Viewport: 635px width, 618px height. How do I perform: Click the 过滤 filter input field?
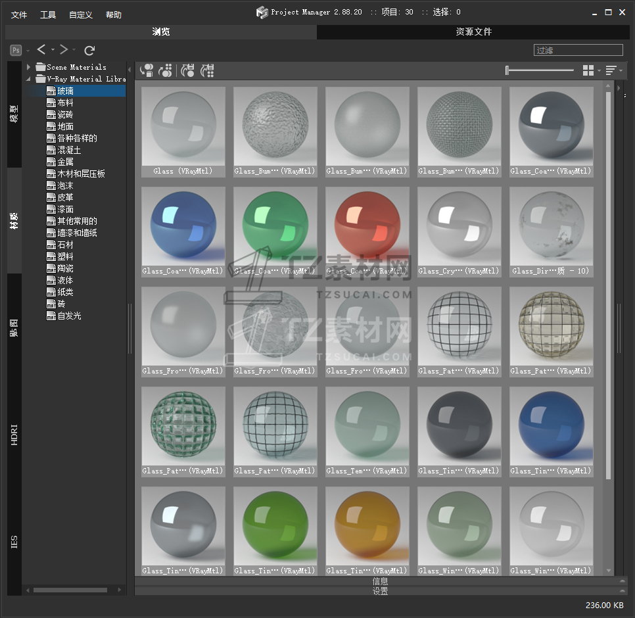point(578,50)
